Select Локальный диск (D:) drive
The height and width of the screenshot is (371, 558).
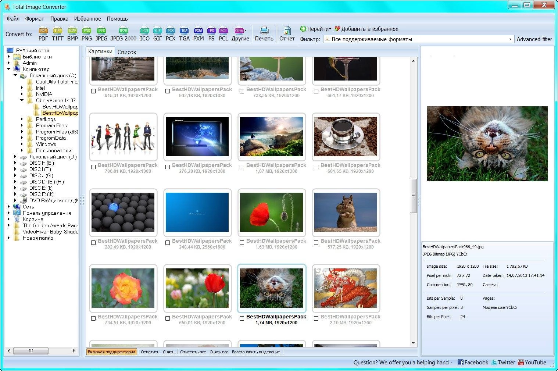pyautogui.click(x=49, y=157)
